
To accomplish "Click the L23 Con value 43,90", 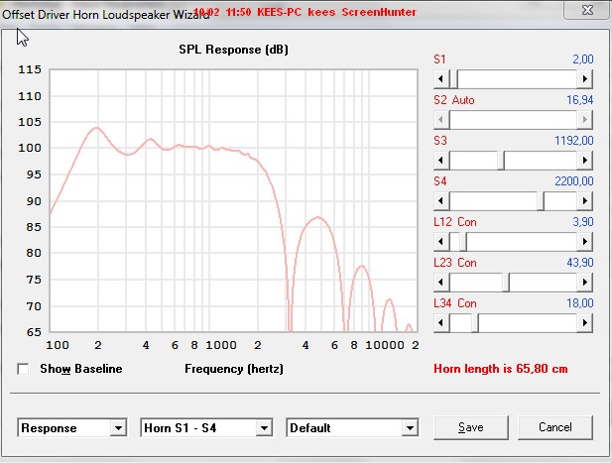I will click(x=580, y=263).
